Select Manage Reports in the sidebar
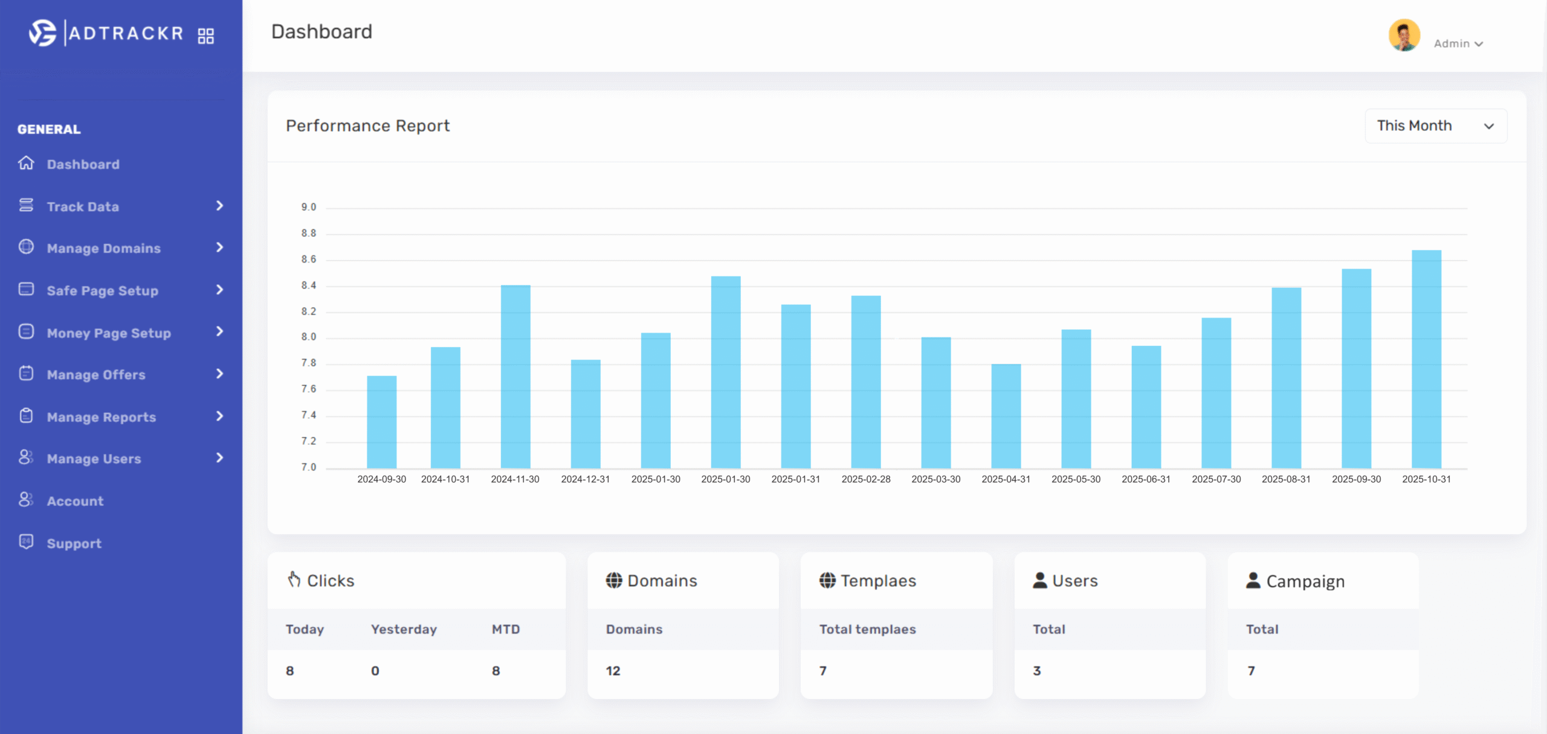 coord(101,417)
